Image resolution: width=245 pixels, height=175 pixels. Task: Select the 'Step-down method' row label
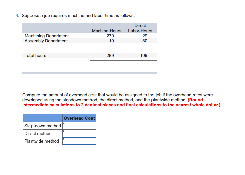coord(43,126)
